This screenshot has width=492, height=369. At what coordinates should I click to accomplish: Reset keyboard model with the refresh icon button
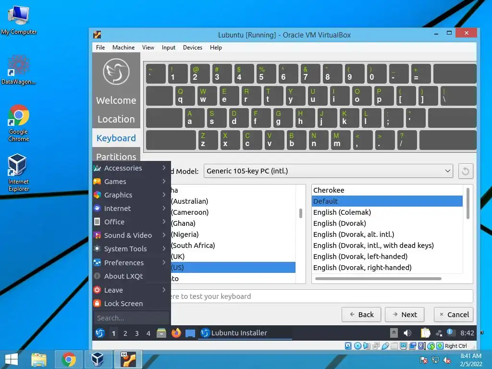click(x=466, y=172)
